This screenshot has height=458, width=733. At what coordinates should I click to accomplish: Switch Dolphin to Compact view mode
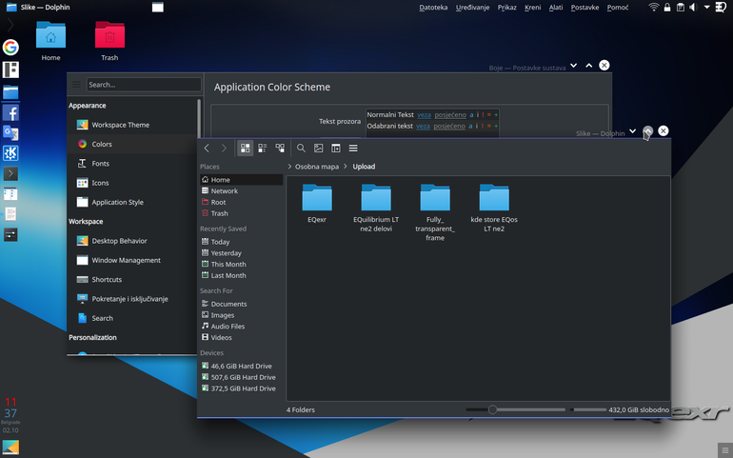262,149
